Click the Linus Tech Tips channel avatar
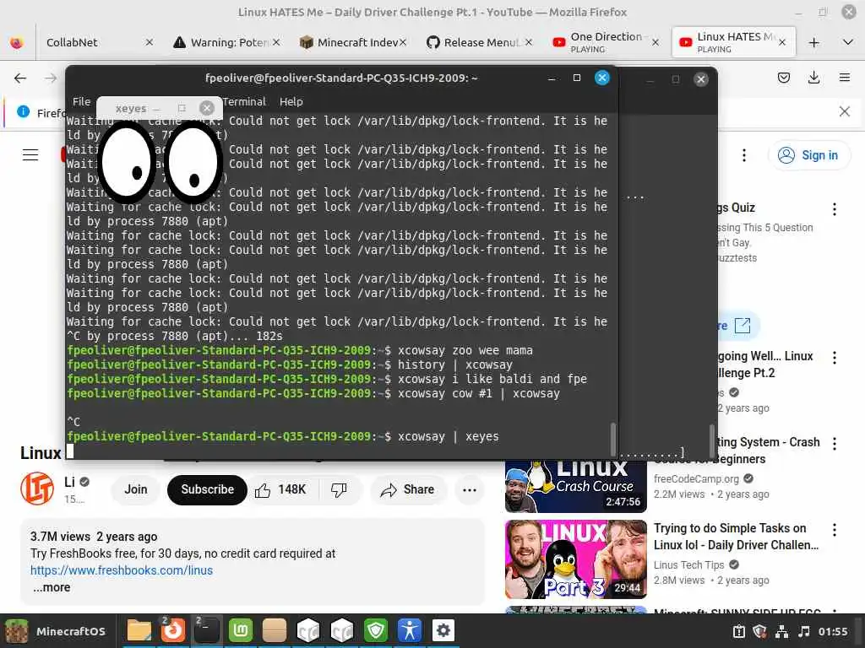 coord(37,489)
